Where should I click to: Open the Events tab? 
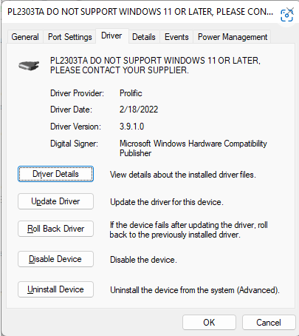pos(176,37)
